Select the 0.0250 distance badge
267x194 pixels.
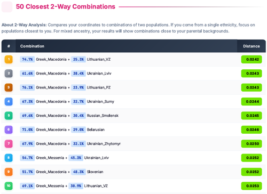pos(252,143)
